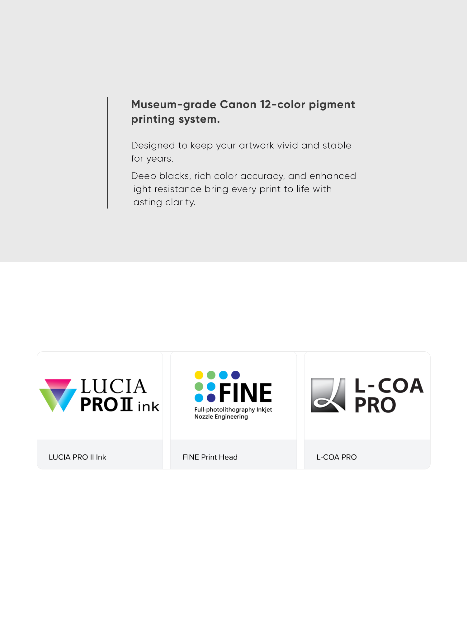Click the vertical divider line beside heading
Image resolution: width=467 pixels, height=623 pixels.
click(107, 153)
